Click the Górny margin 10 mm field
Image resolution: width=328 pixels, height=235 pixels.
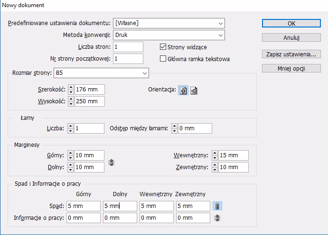coord(89,155)
